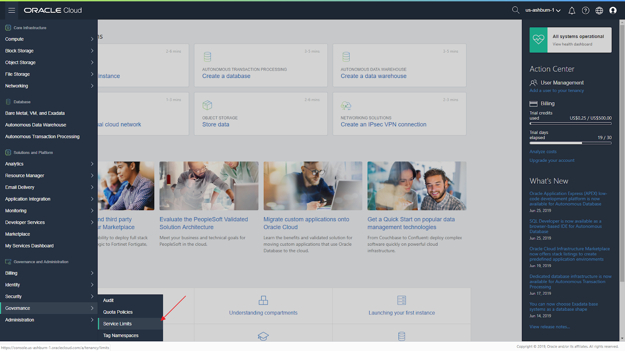Click the Analyze costs link
Viewport: 625px width, 351px height.
pos(543,152)
